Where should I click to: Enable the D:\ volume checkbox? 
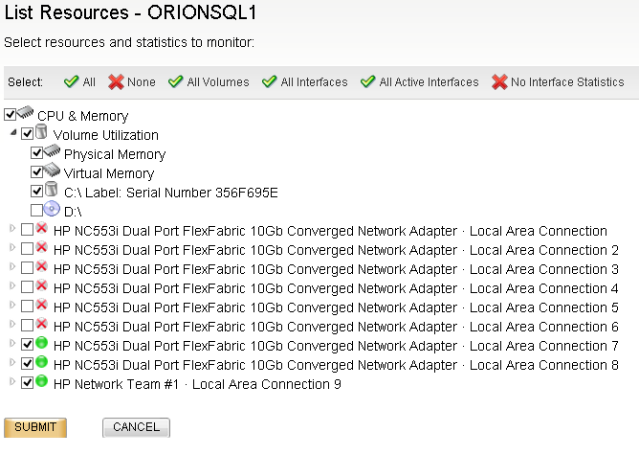pyautogui.click(x=36, y=211)
